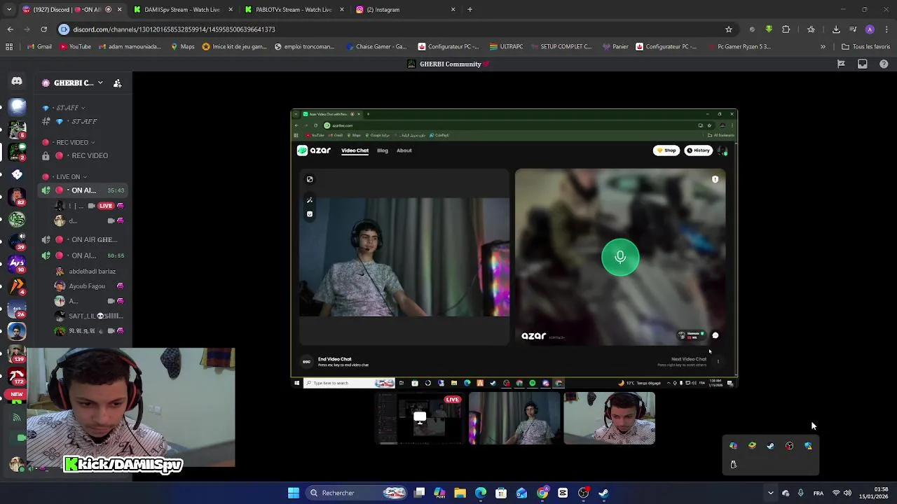The width and height of the screenshot is (897, 504).
Task: Reload the current Discord page
Action: [x=43, y=29]
